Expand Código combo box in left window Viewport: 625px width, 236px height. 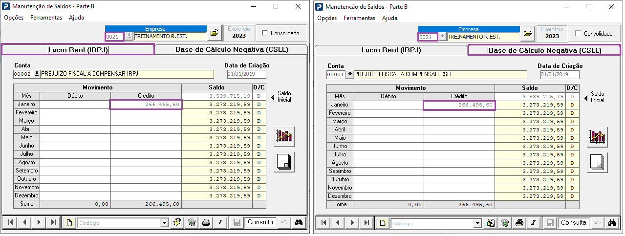click(x=164, y=223)
